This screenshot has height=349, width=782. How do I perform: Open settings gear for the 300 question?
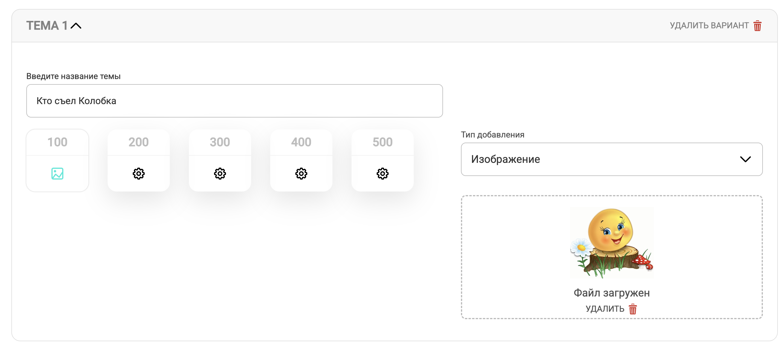coord(220,174)
